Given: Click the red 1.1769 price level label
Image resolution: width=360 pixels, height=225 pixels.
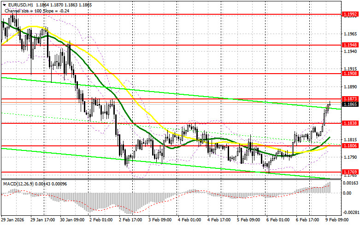Looking at the screenshot, I should click(350, 172).
